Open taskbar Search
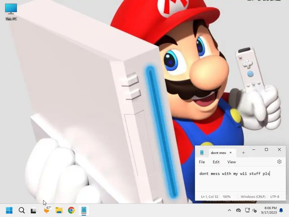 [21, 210]
